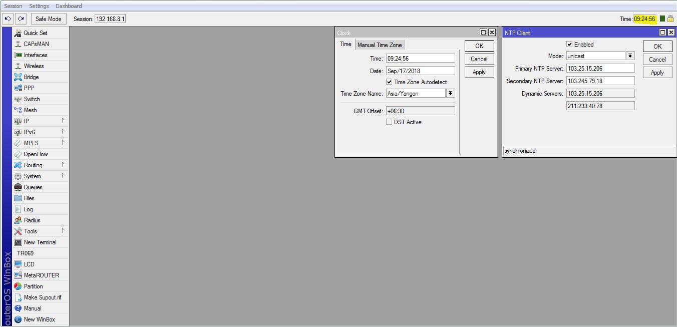
Task: Open Quick Set from sidebar
Action: [x=41, y=33]
